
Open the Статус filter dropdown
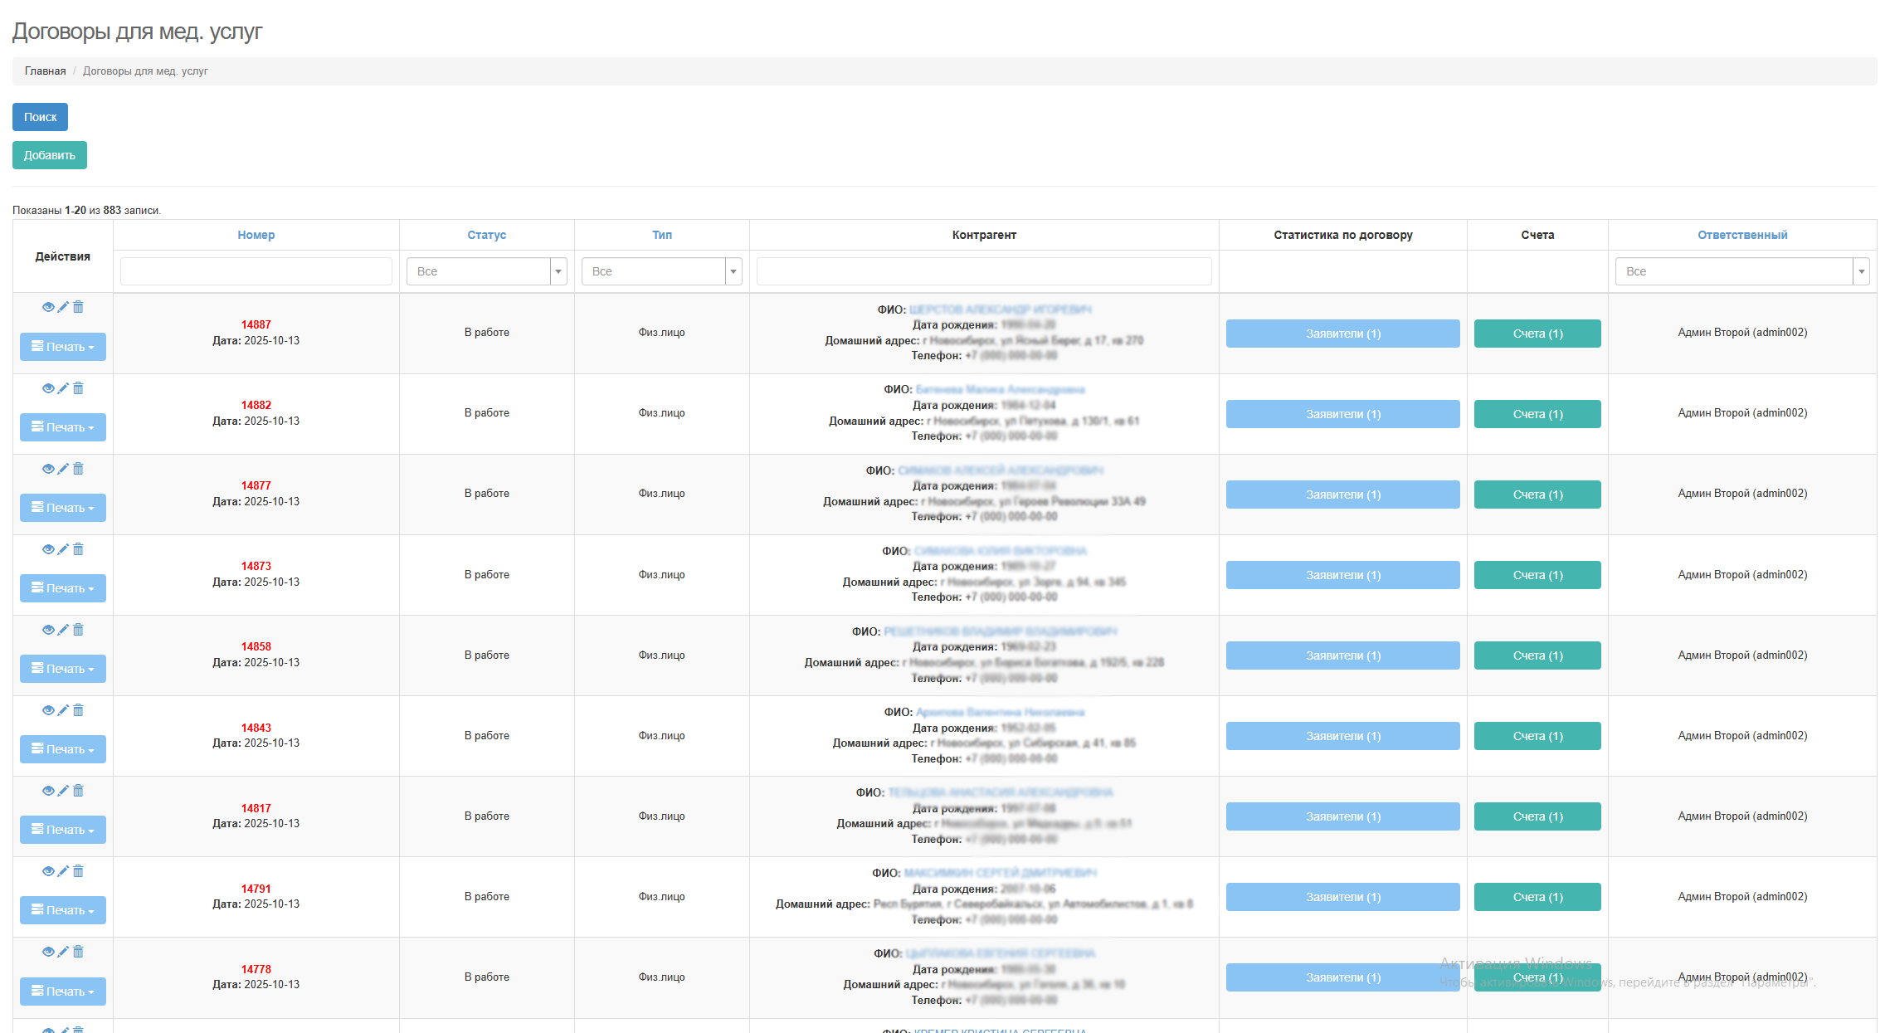click(486, 271)
